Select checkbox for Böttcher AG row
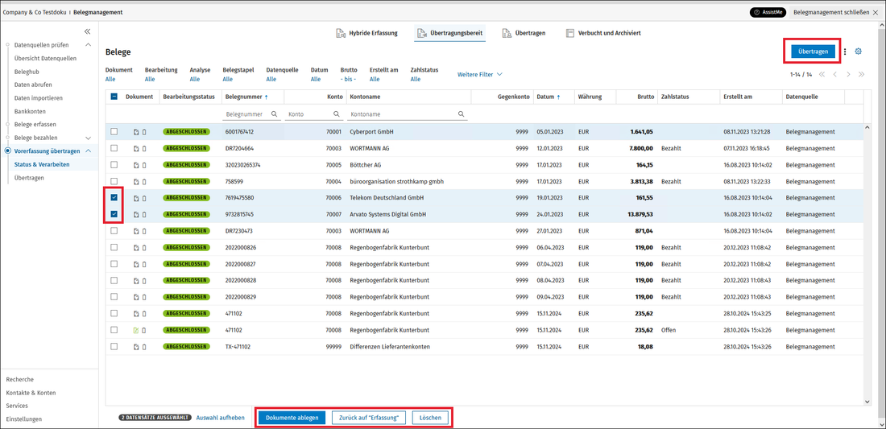This screenshot has width=886, height=429. 114,165
